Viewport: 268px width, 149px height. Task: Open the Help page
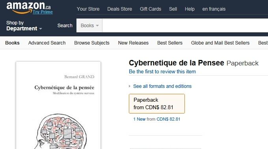190,9
